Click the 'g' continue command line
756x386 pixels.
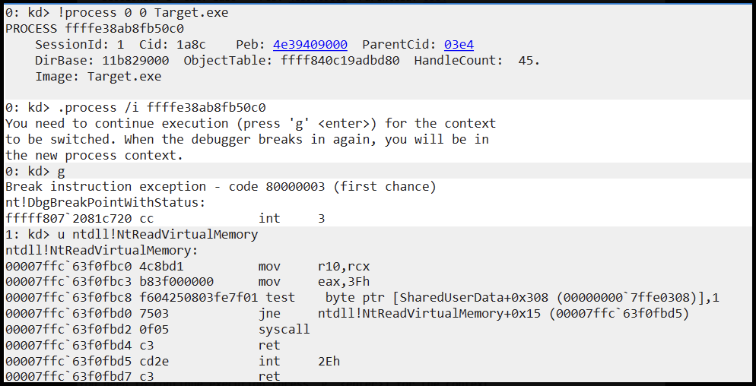(x=35, y=171)
